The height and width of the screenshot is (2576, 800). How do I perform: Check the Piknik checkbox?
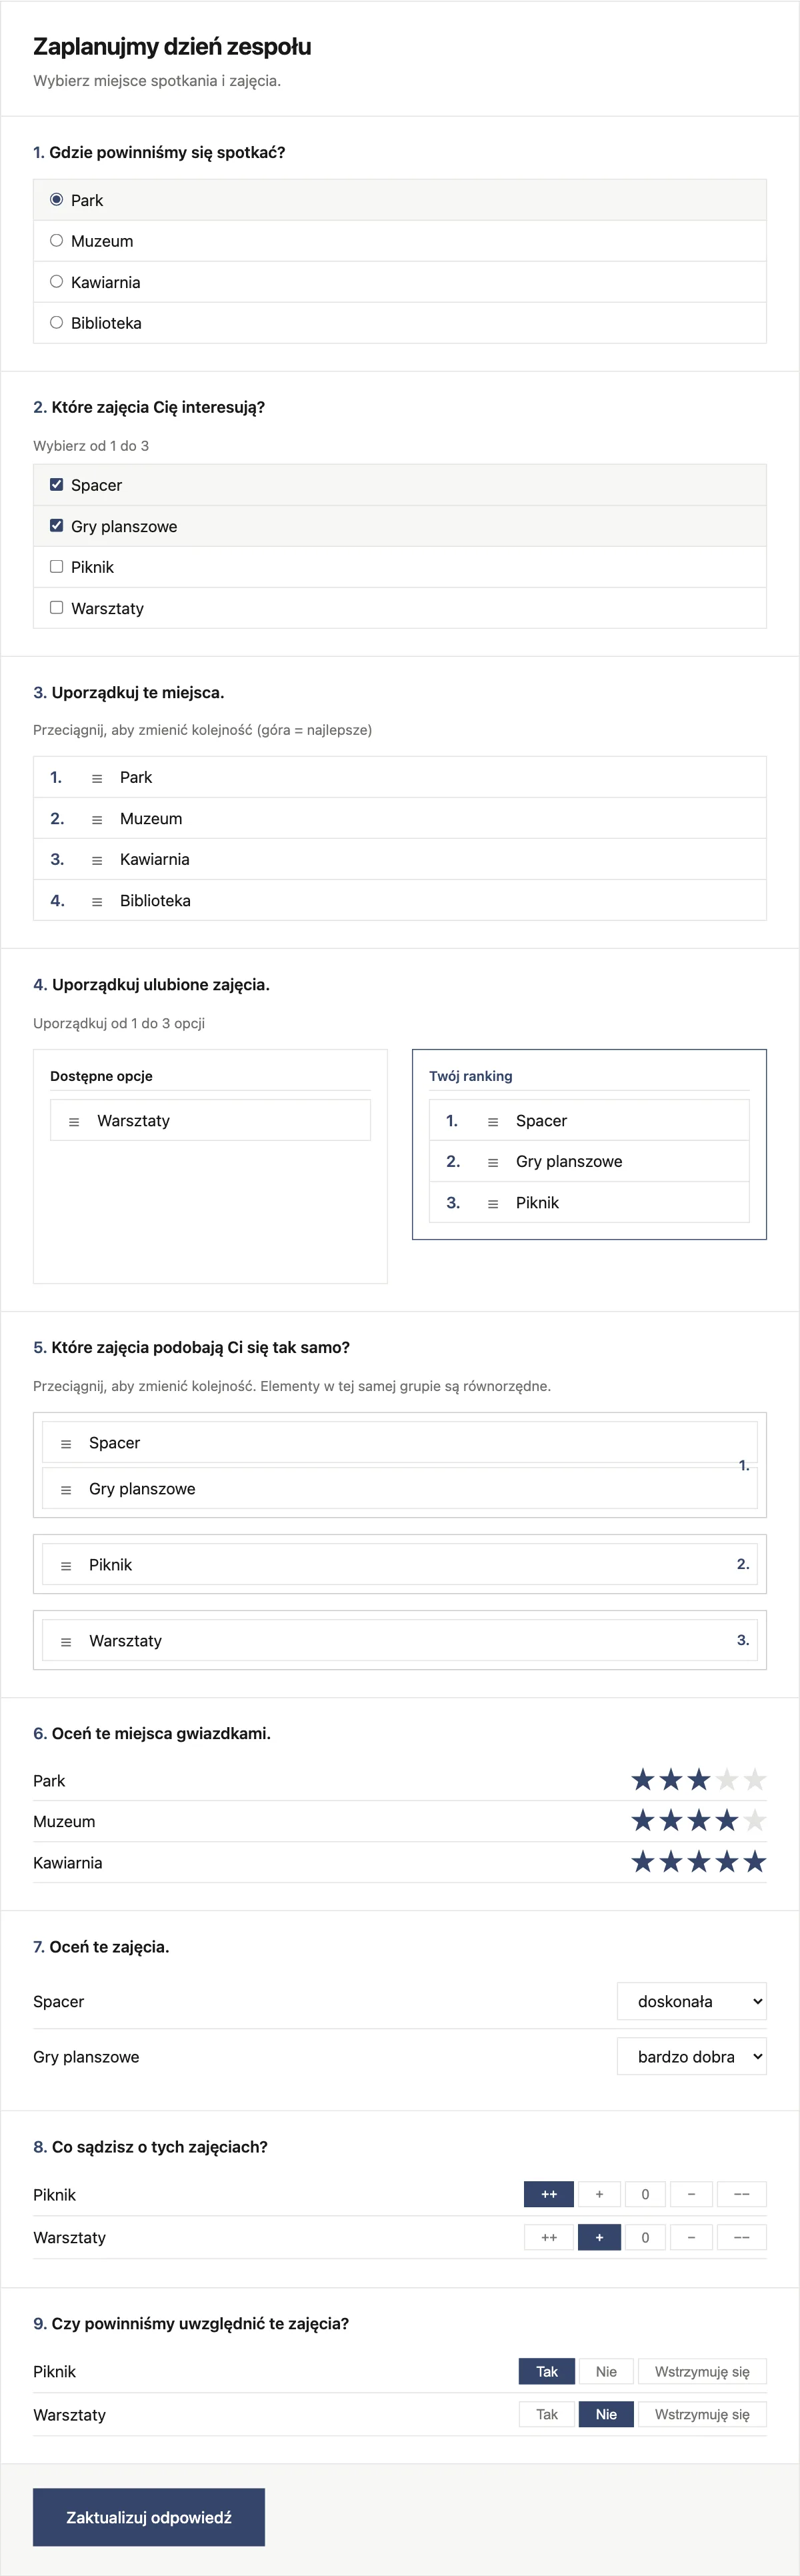(x=57, y=567)
